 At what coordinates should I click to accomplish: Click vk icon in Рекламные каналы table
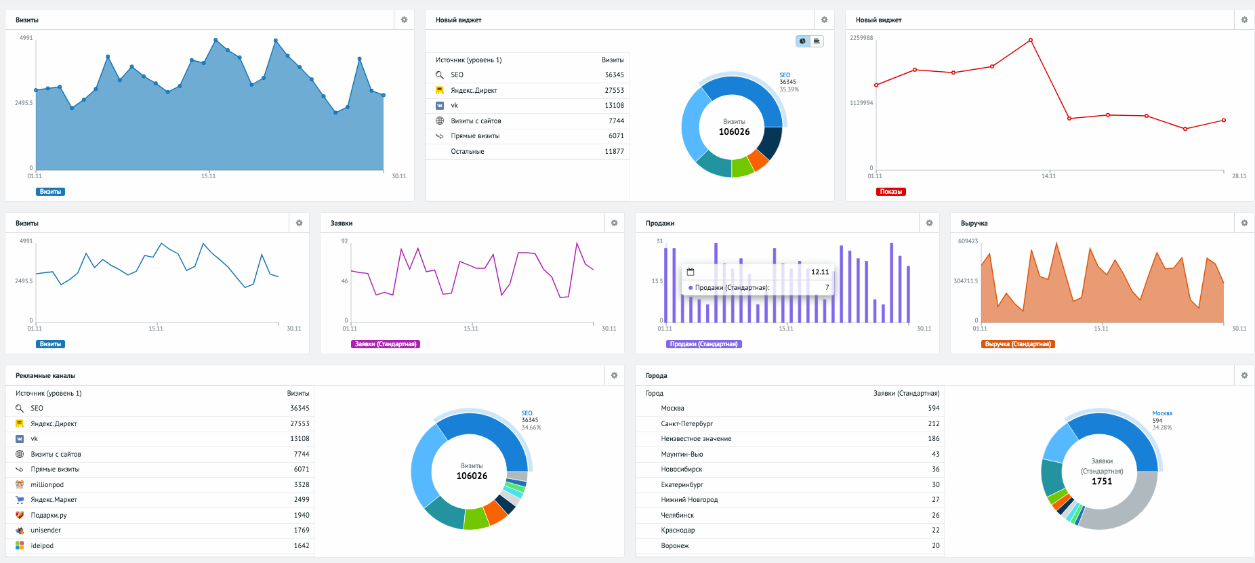(20, 439)
